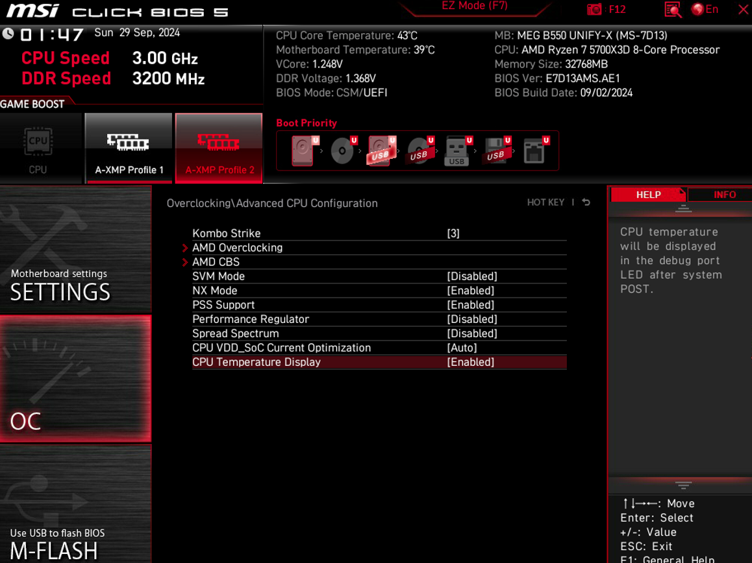The height and width of the screenshot is (563, 752).
Task: Select the USB optical drive boot icon
Action: [420, 151]
